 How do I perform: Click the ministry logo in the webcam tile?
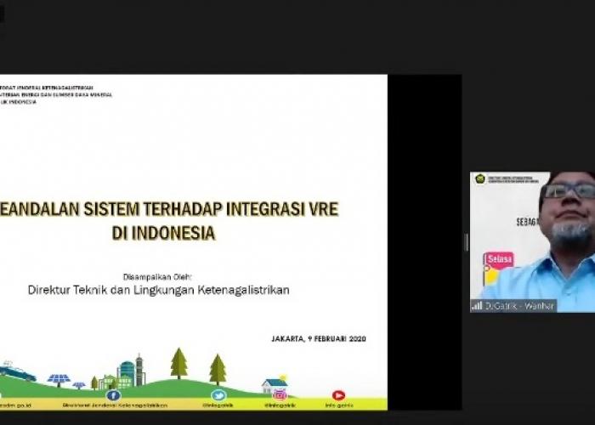(480, 179)
